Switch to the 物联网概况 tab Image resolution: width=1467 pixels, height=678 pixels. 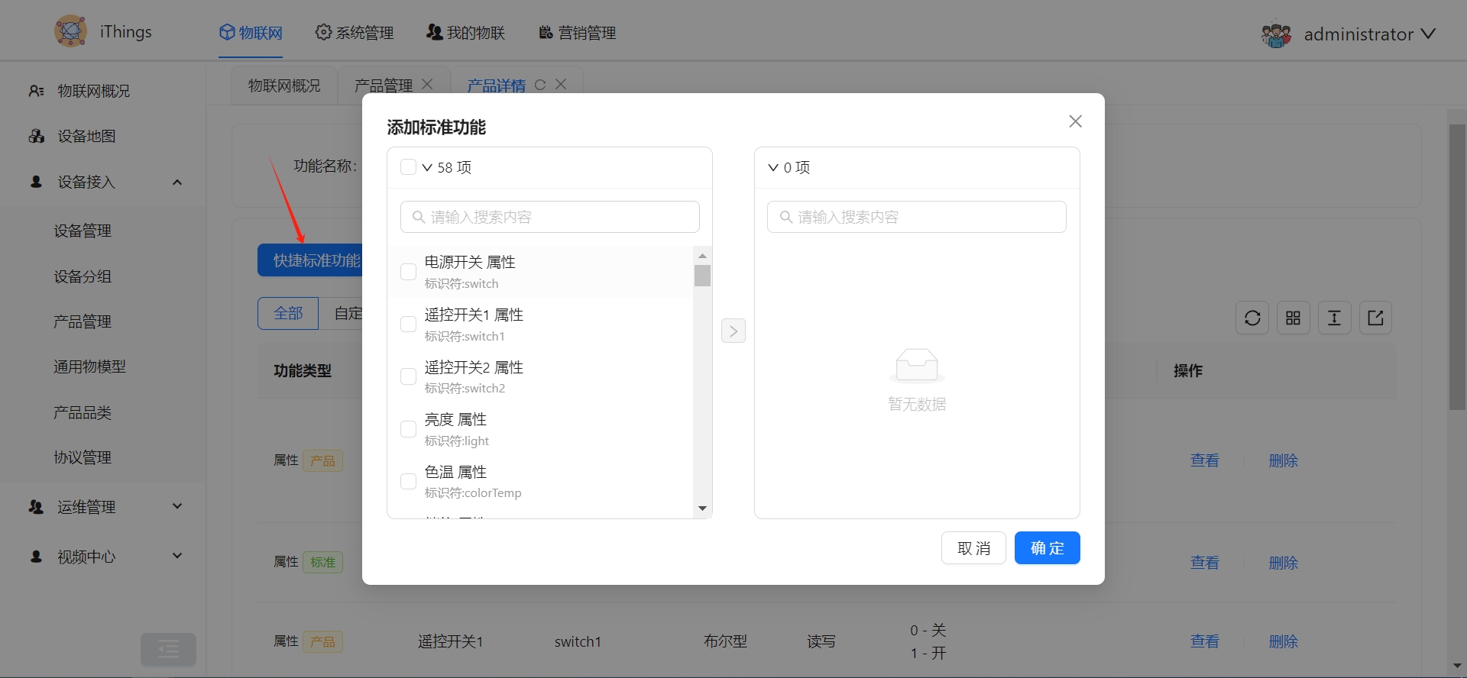[x=284, y=86]
